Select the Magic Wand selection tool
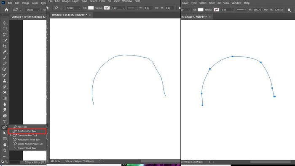The height and width of the screenshot is (166, 295). [x=5, y=40]
